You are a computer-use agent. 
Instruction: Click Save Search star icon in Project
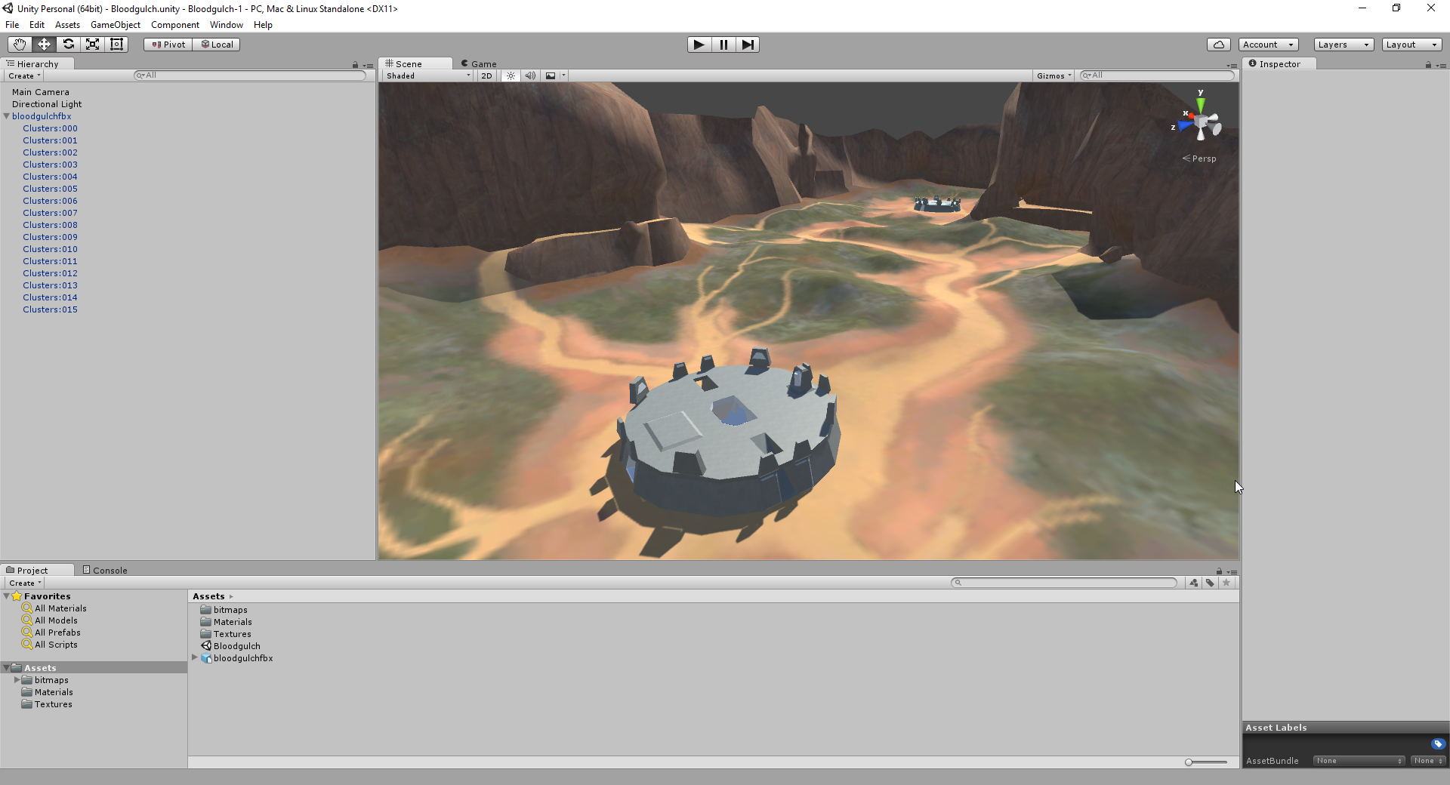(1226, 583)
